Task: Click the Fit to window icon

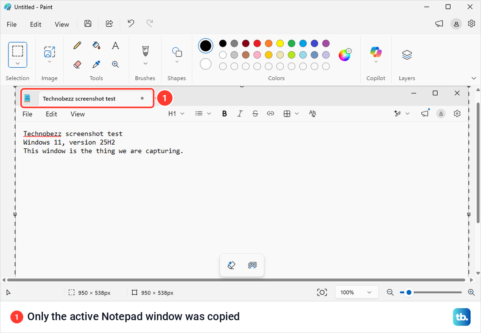Action: 322,293
